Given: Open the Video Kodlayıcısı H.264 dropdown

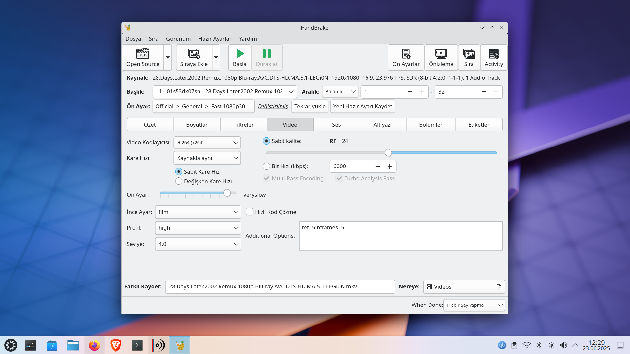Looking at the screenshot, I should (x=207, y=143).
